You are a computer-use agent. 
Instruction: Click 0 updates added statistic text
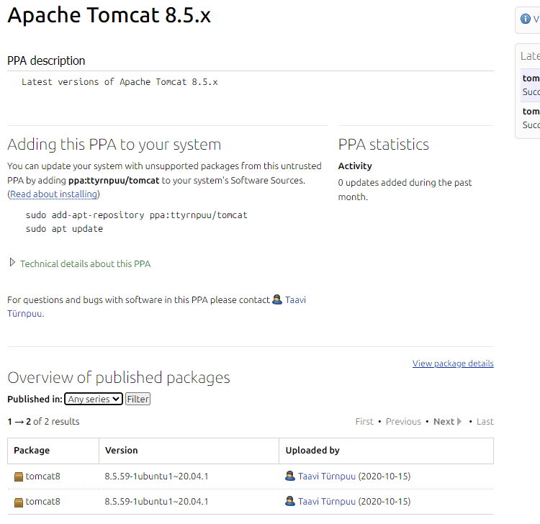[x=405, y=190]
